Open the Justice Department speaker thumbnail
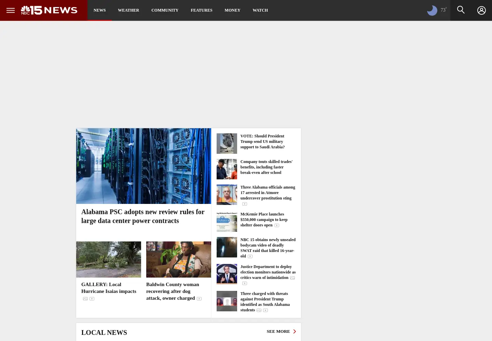Screen dimensions: 492x341 click(227, 274)
